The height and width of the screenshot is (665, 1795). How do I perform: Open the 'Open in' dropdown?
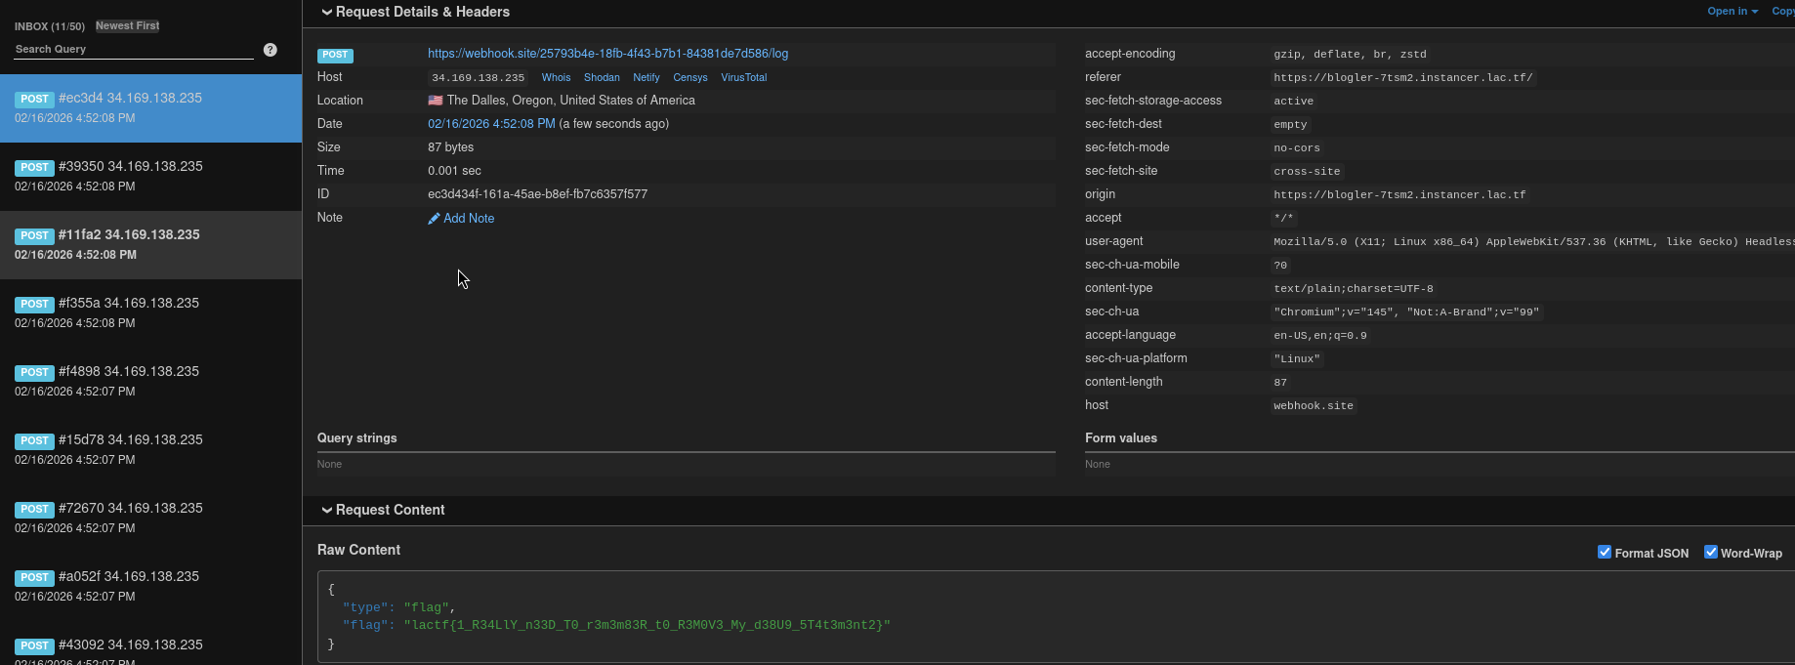pyautogui.click(x=1732, y=12)
